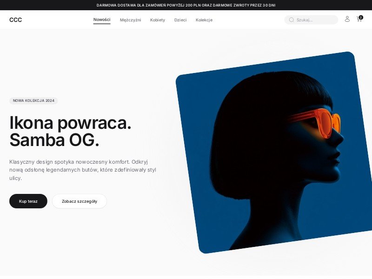The width and height of the screenshot is (372, 279).
Task: Open the user account icon
Action: pyautogui.click(x=347, y=19)
